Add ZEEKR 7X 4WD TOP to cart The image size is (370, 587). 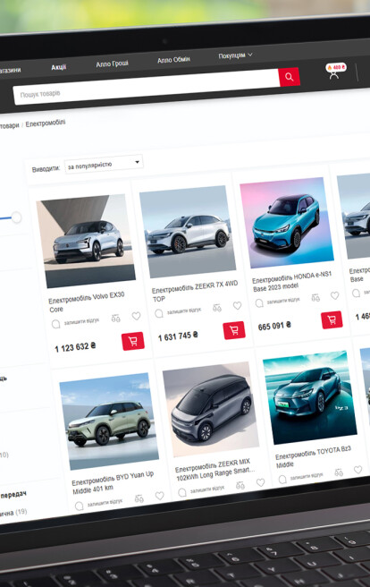[x=234, y=330]
